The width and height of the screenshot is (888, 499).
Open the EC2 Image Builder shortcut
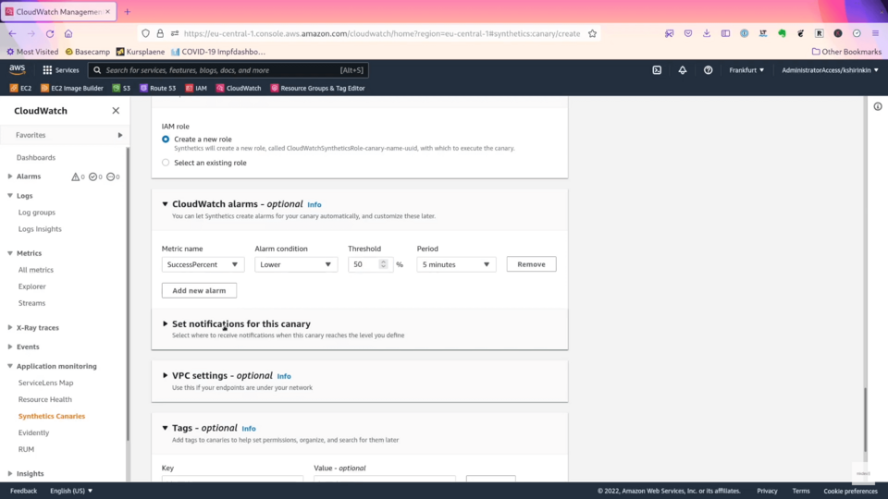coord(72,89)
